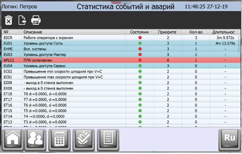
Task: Open the document list button
Action: click(108, 140)
